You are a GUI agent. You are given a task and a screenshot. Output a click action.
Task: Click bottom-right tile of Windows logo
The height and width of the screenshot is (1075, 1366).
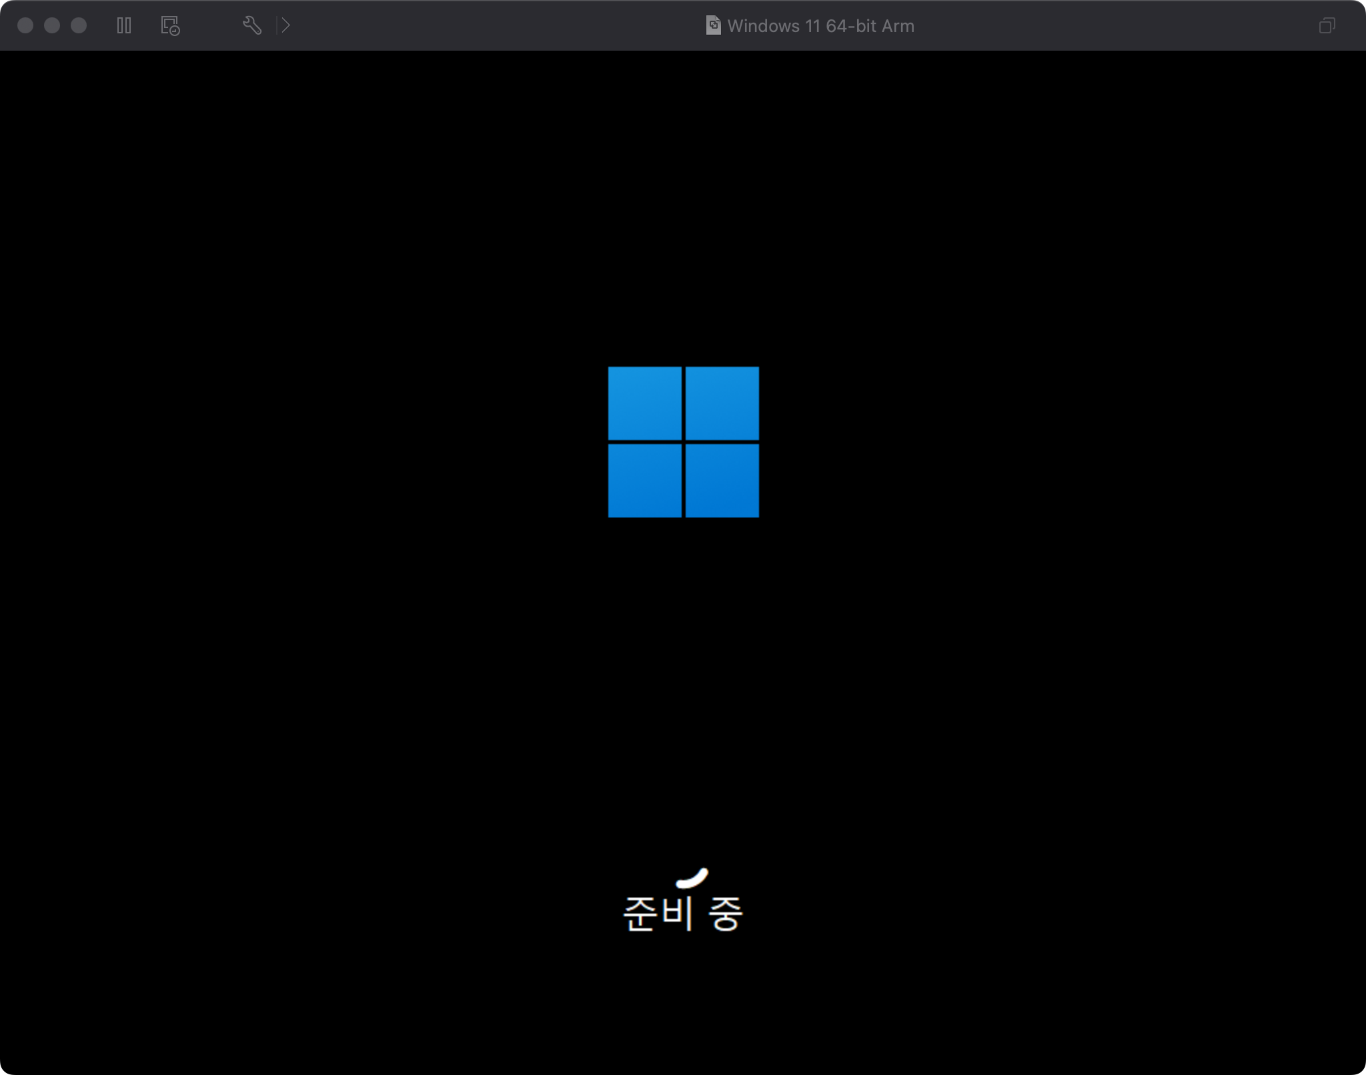point(722,480)
